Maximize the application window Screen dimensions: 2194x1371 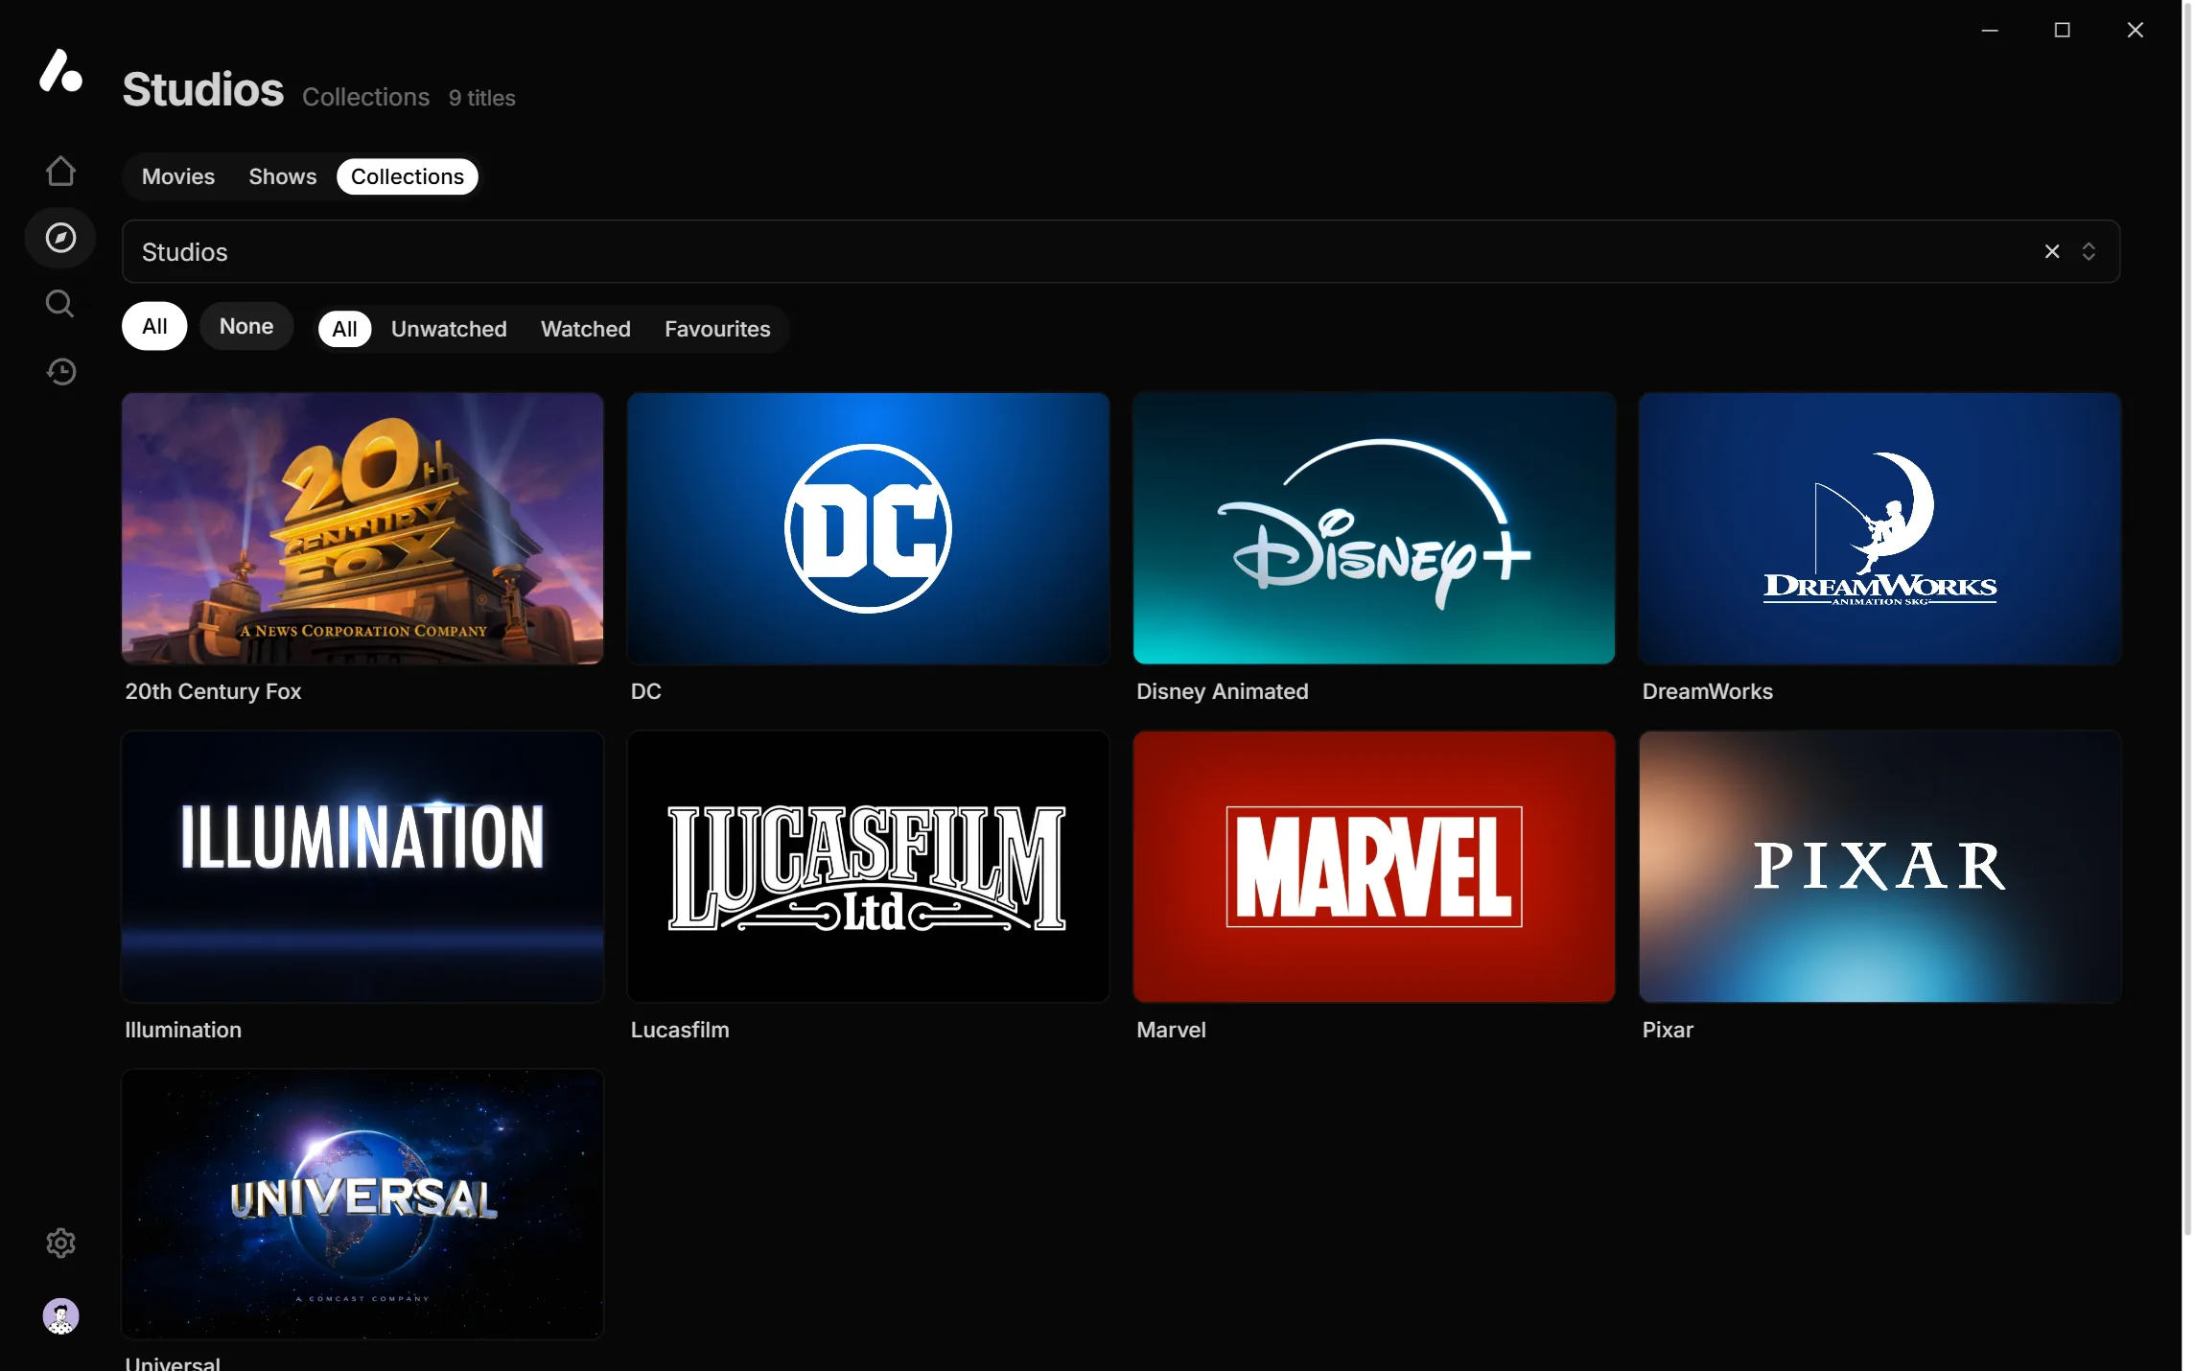coord(2062,30)
